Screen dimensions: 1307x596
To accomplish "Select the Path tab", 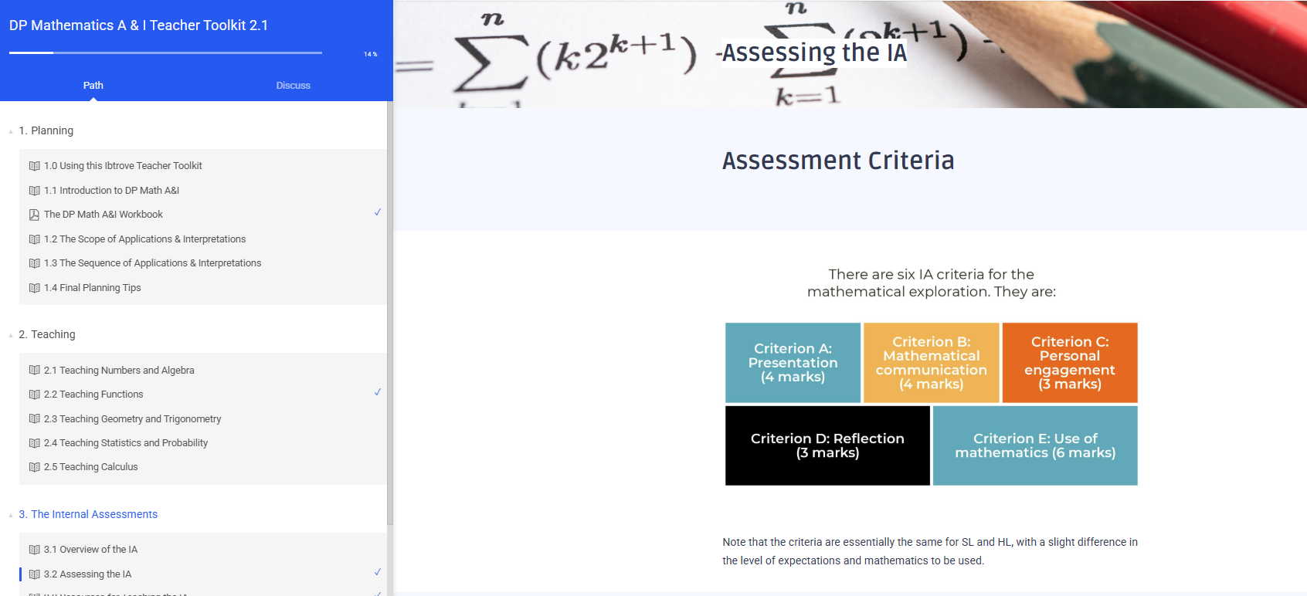I will pyautogui.click(x=93, y=86).
